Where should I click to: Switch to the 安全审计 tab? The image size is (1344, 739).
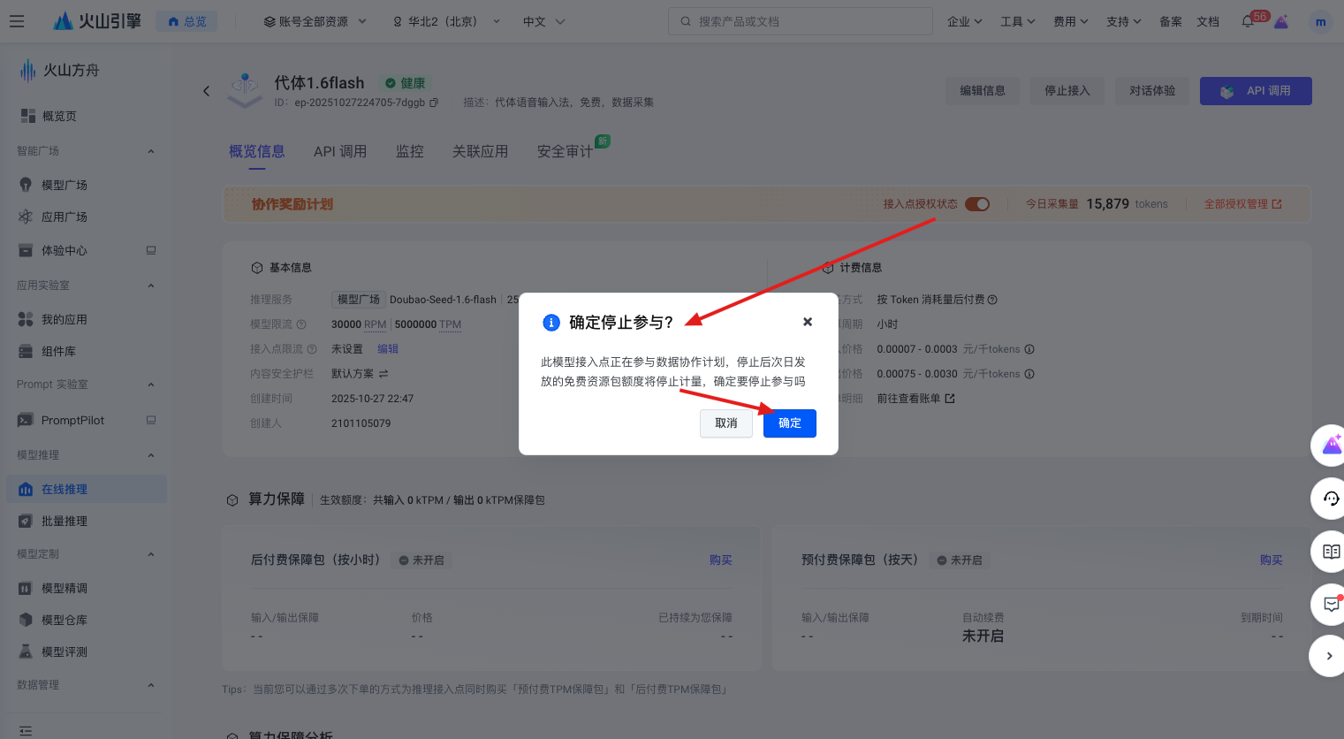[x=565, y=152]
